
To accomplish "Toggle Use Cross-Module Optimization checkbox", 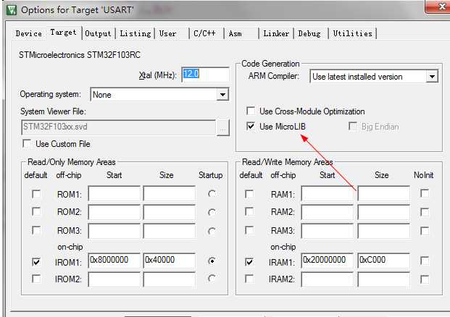I will point(251,111).
